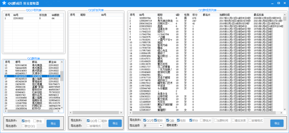289x133 pixels.
Task: Enable 邮箱格式 checkbox in member list export
Action: (250, 120)
